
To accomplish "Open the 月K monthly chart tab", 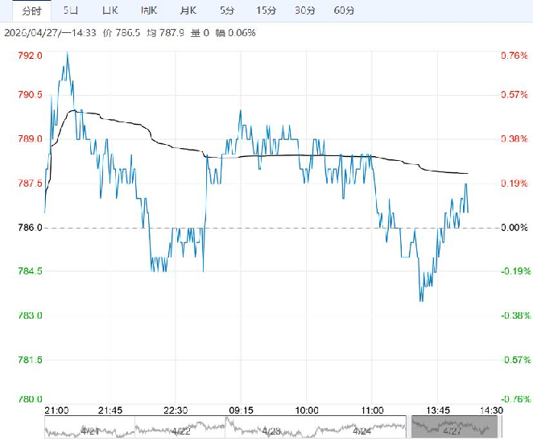I will [x=188, y=11].
